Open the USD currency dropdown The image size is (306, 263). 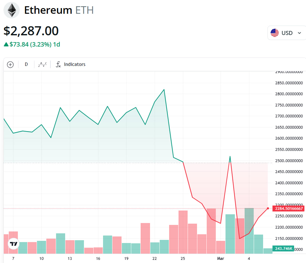(287, 32)
